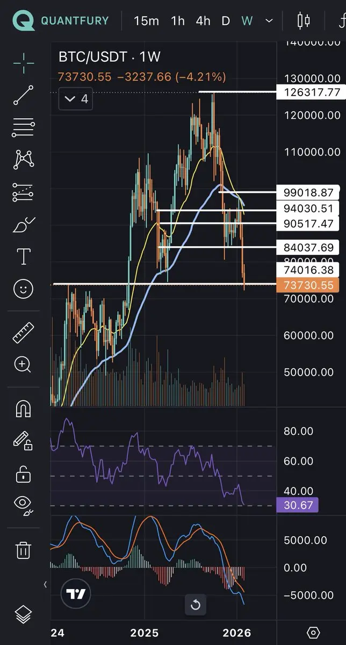Select the ruler measure tool
Image resolution: width=346 pixels, height=645 pixels.
pos(24,333)
